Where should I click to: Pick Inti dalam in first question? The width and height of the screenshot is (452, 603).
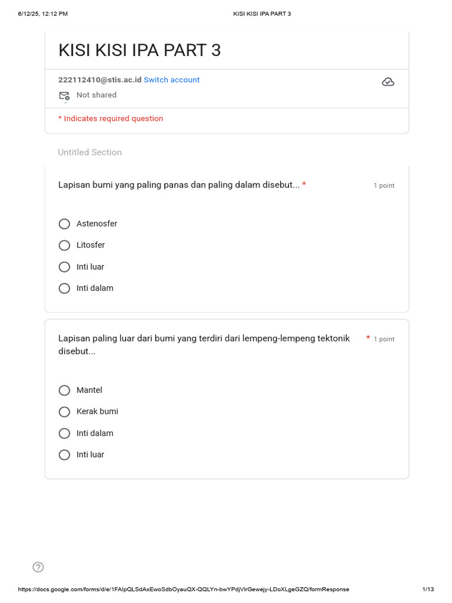65,288
